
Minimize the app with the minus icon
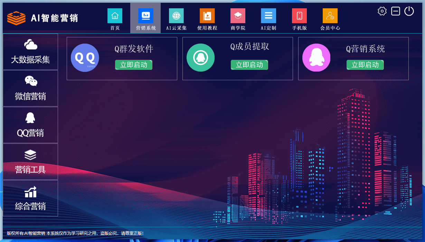click(x=396, y=11)
